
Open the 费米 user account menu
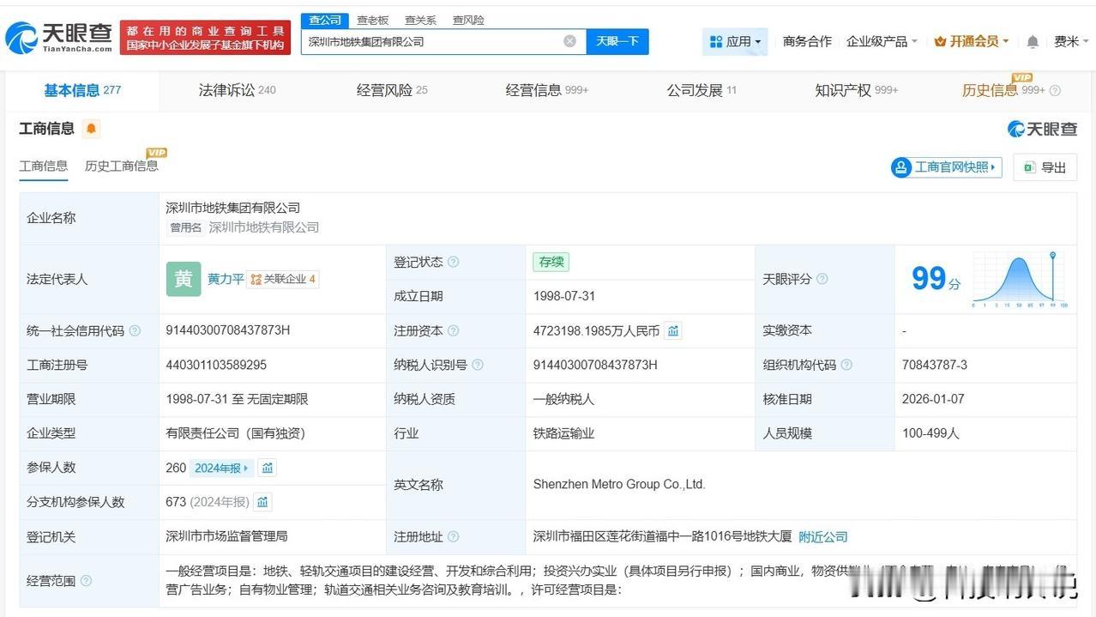point(1070,41)
